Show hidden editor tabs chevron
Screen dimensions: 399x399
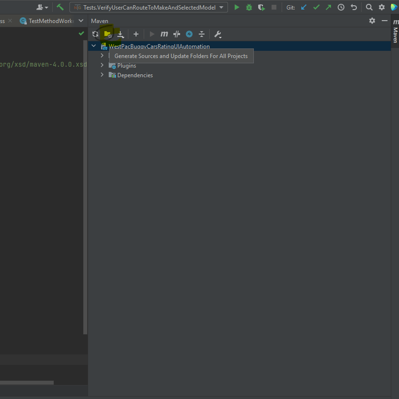81,21
